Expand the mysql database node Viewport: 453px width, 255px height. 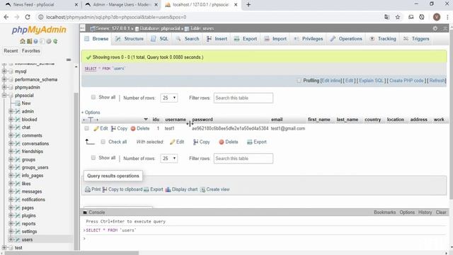4,71
